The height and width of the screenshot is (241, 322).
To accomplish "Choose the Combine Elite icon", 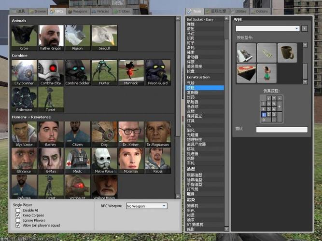I will 51,73.
